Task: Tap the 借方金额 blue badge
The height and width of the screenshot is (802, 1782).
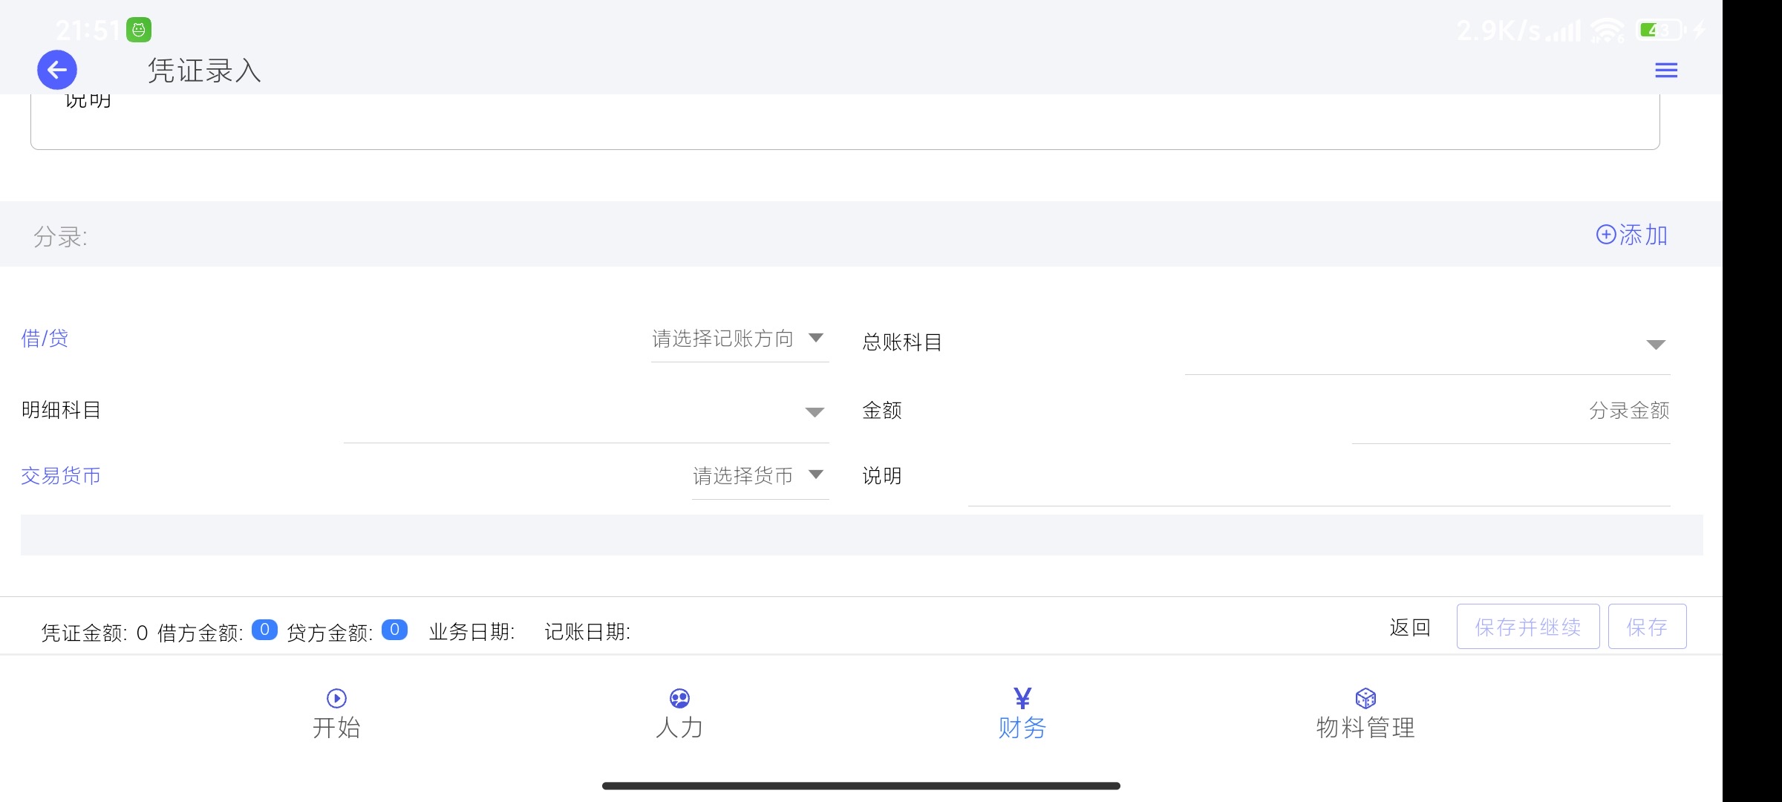Action: click(x=264, y=630)
